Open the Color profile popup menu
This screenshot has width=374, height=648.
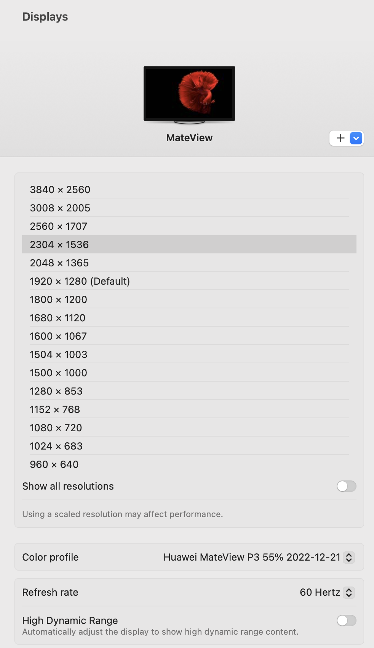(259, 557)
